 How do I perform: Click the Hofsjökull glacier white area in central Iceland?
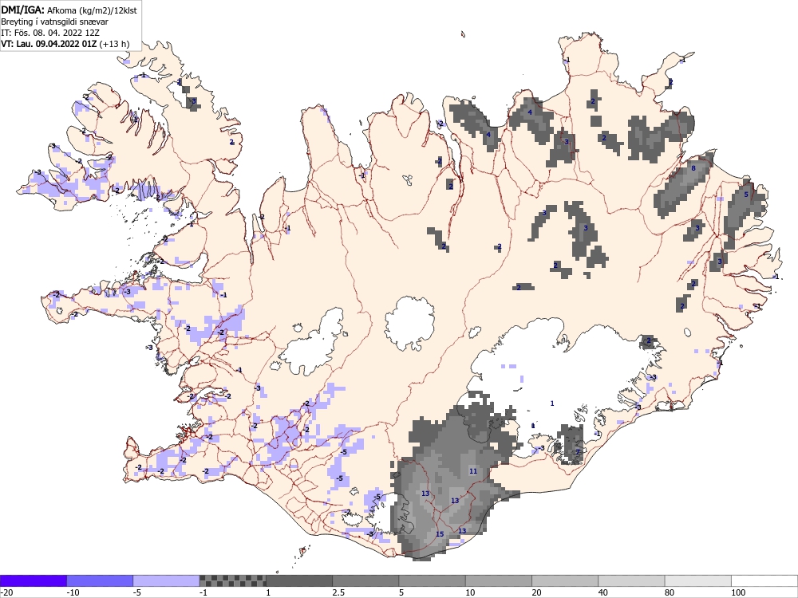pos(409,323)
